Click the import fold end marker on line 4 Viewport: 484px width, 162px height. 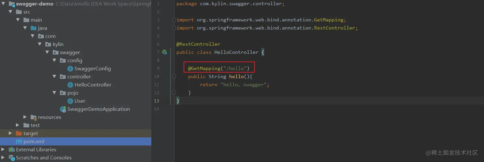click(174, 28)
